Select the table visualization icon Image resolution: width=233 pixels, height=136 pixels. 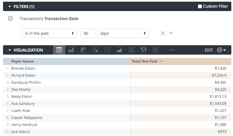59,50
